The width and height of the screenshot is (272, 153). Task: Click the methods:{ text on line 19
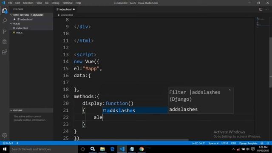click(86, 96)
